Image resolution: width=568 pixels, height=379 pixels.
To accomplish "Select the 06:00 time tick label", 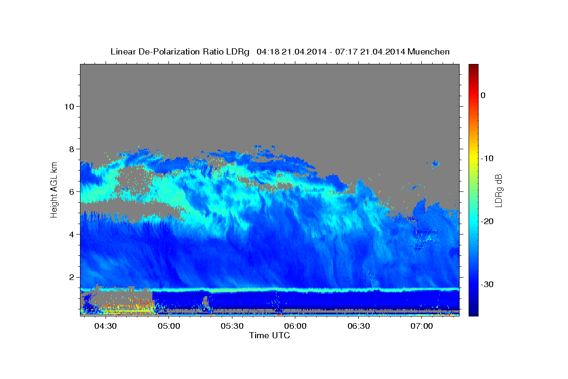I will coord(295,326).
